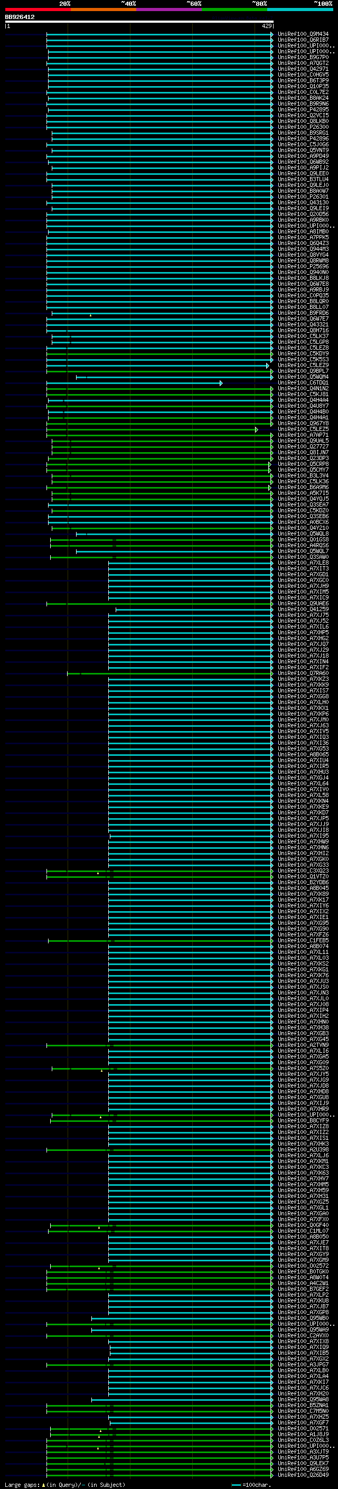The width and height of the screenshot is (338, 1489).
Task: Select the UniRef100_Q3SAW0 label
Action: pyautogui.click(x=303, y=557)
